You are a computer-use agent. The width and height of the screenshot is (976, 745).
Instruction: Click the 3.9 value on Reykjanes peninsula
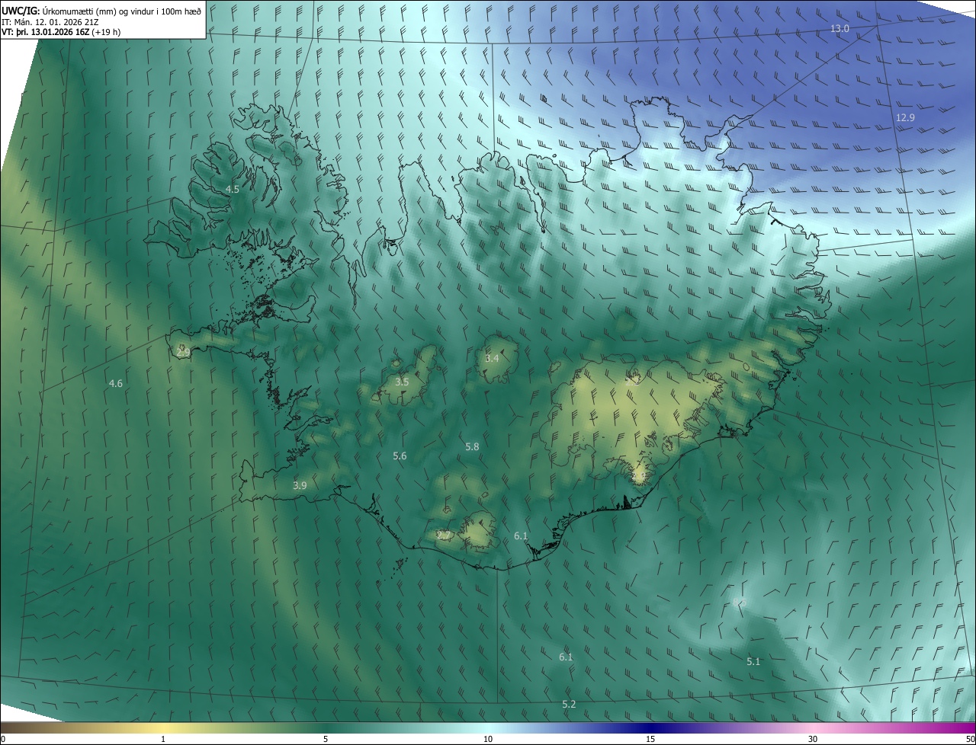pos(300,485)
